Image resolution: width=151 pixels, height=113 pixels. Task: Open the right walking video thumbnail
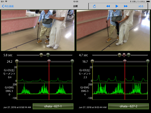coord(113,30)
